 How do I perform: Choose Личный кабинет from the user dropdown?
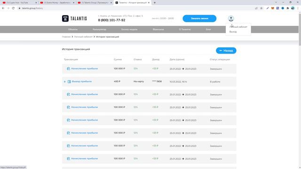(238, 27)
